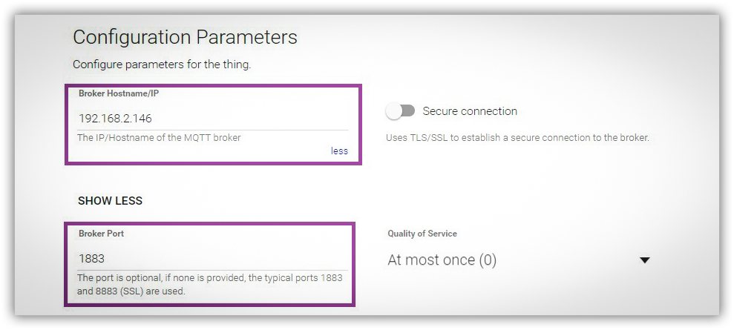
Task: Click the 'Broker Hostname/IP' field label
Action: (x=119, y=93)
